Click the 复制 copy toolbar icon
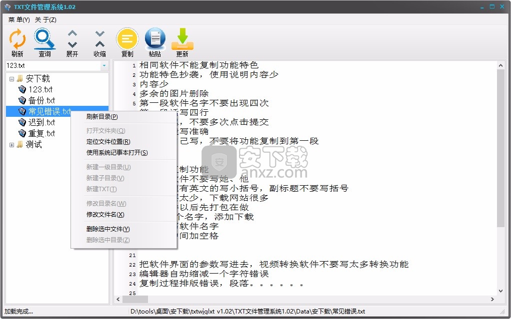Viewport: 511px width, 319px height. pyautogui.click(x=127, y=39)
